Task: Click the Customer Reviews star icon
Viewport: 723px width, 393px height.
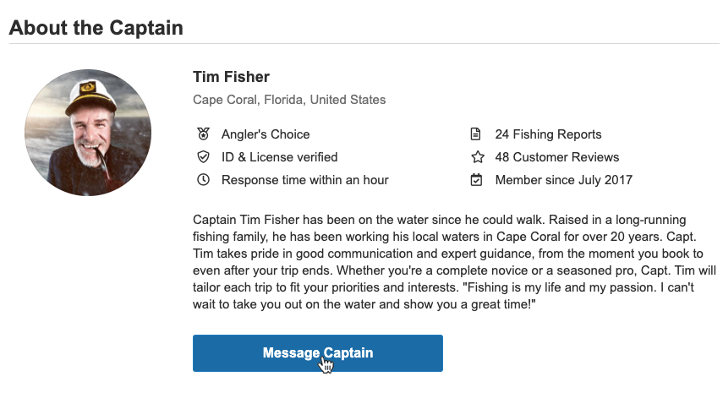Action: coord(477,157)
